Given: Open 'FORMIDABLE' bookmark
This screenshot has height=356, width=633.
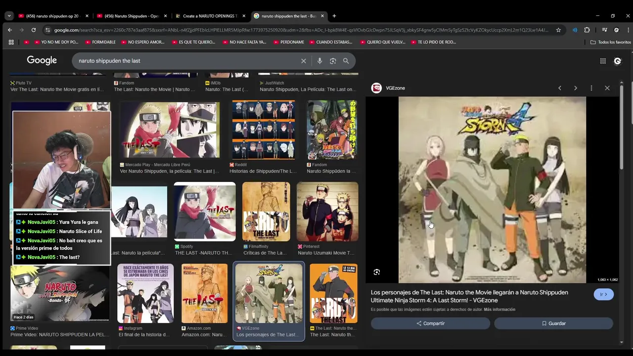Looking at the screenshot, I should point(100,42).
